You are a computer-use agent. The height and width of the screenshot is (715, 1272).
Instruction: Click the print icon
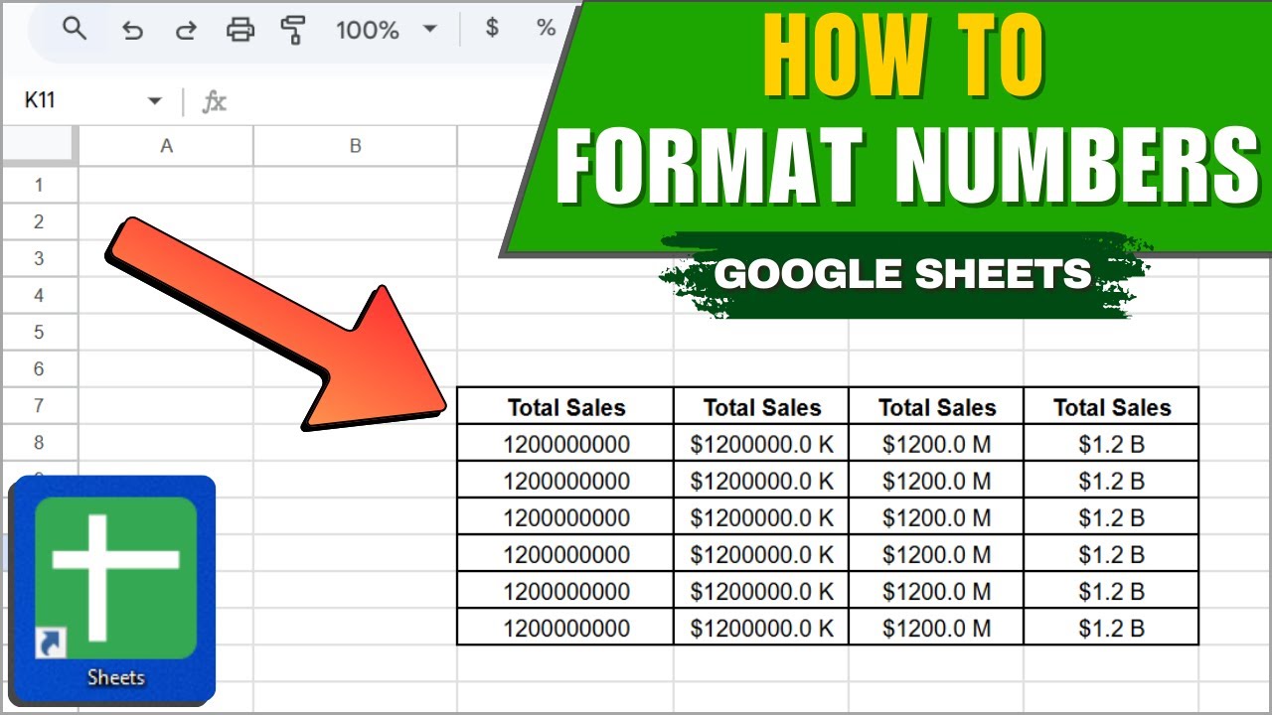pos(240,30)
